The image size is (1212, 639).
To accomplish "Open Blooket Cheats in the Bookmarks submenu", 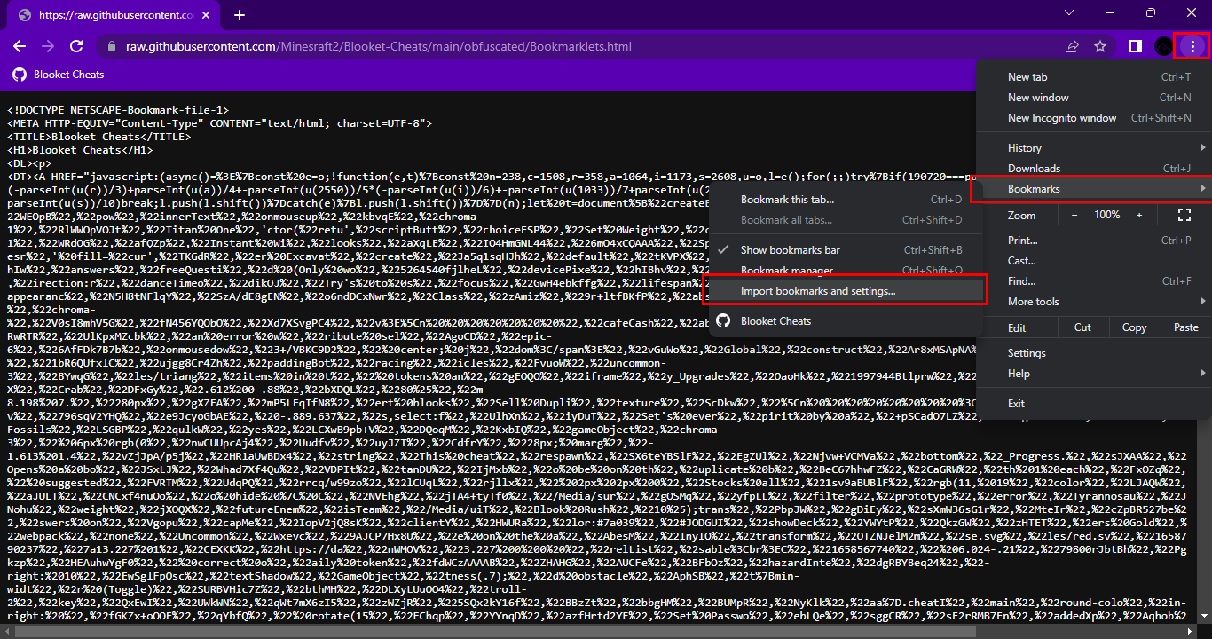I will [846, 320].
